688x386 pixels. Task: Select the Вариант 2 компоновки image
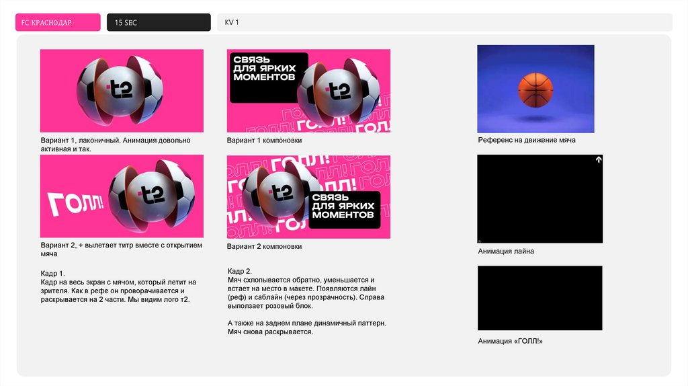pyautogui.click(x=308, y=197)
